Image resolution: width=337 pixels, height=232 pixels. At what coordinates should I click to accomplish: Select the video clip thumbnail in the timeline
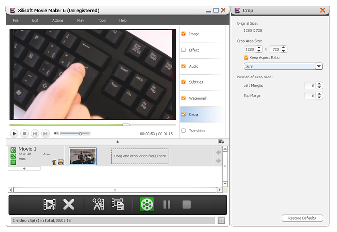pos(83,156)
